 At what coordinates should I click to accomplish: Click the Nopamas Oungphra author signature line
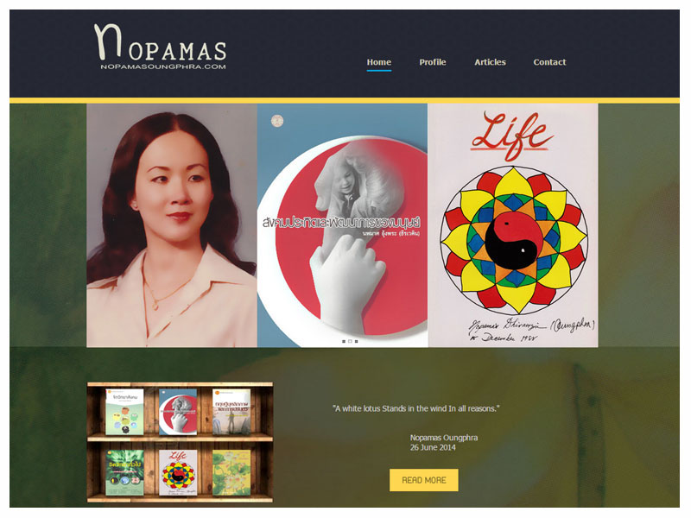click(444, 438)
